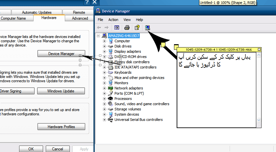
Task: Switch to the Advanced tab
Action: pyautogui.click(x=80, y=18)
